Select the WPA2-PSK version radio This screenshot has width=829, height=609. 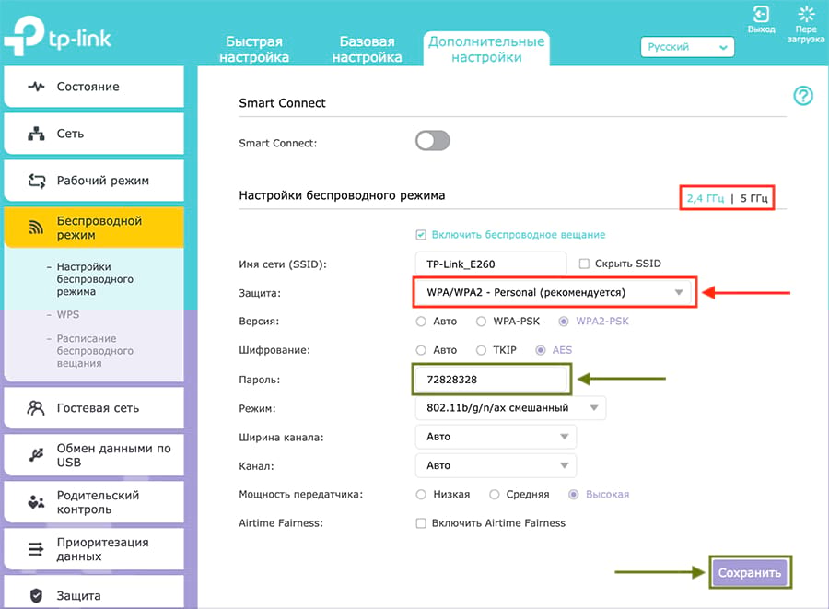click(x=564, y=322)
